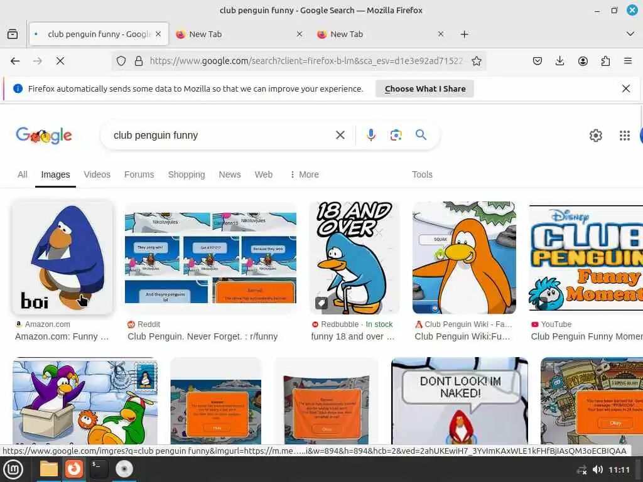Click in the Google search input field
The image size is (643, 482).
pyautogui.click(x=222, y=135)
